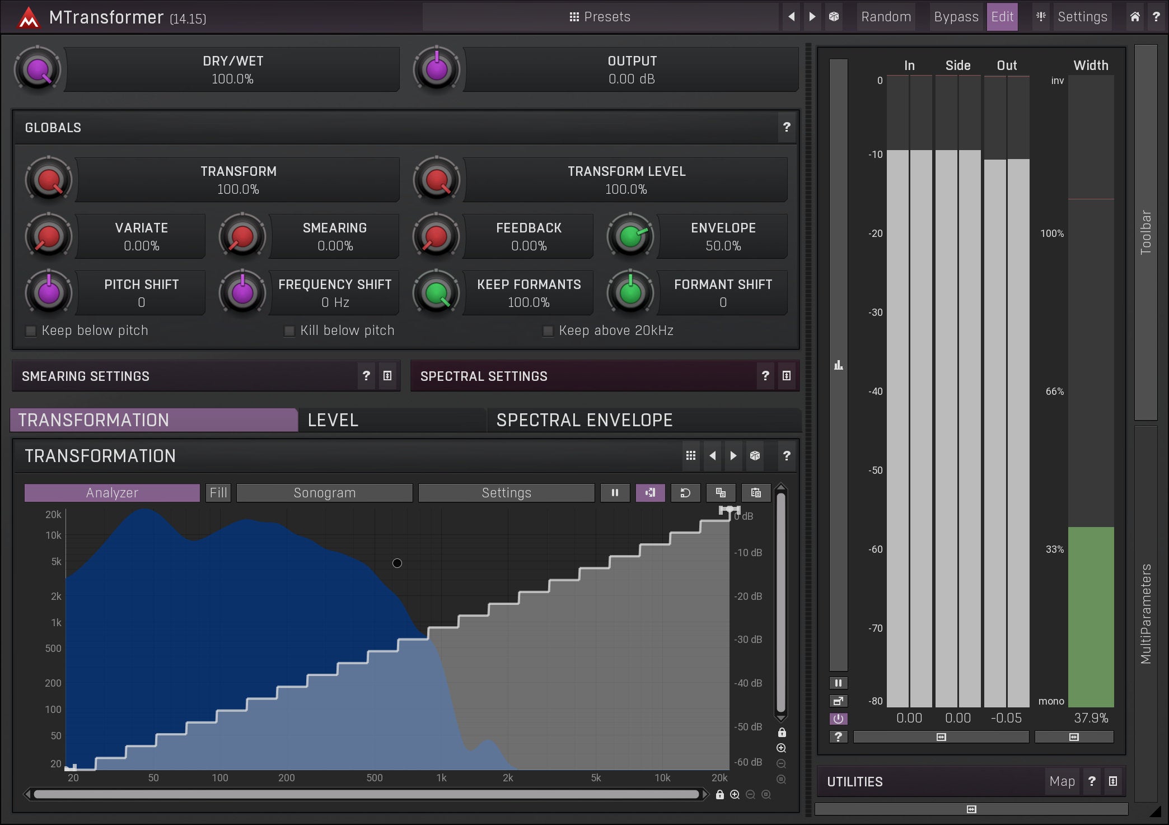The width and height of the screenshot is (1169, 825).
Task: Open the Spectral Envelope tab
Action: point(584,420)
